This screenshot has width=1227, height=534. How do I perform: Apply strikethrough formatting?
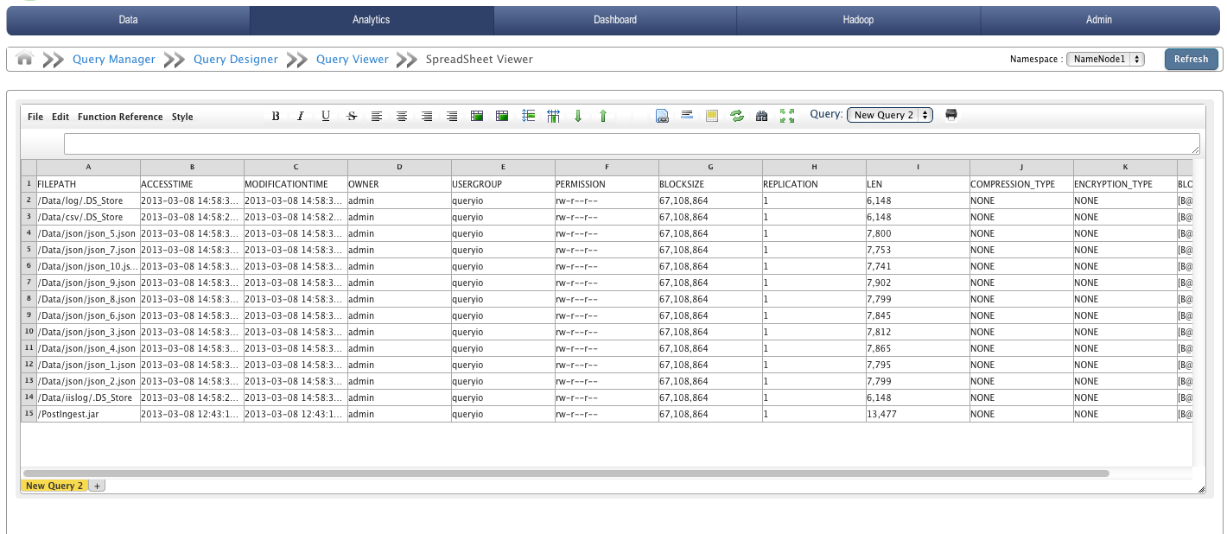tap(352, 116)
